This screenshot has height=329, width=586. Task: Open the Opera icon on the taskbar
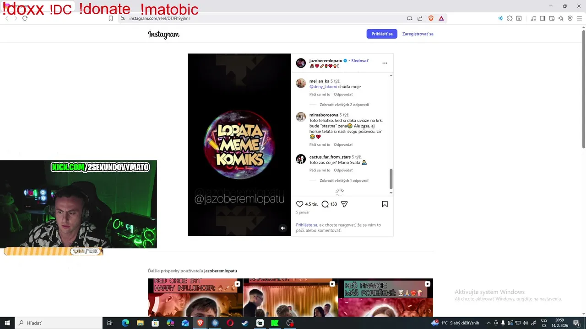point(230,323)
